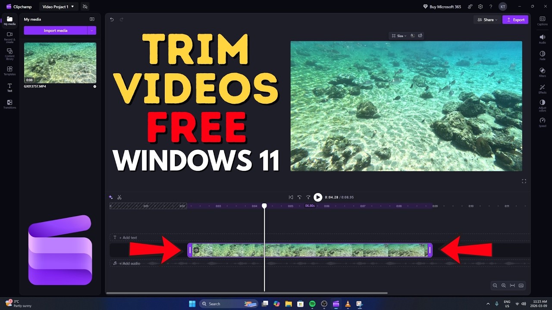Open the Windows Start menu

point(192,304)
